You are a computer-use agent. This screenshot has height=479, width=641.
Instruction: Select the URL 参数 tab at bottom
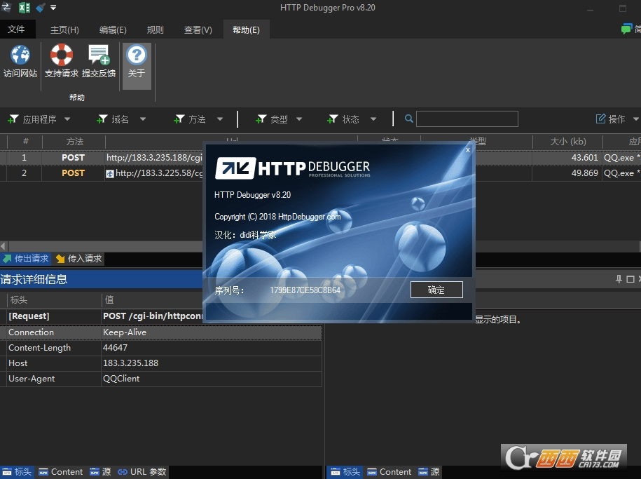point(142,472)
